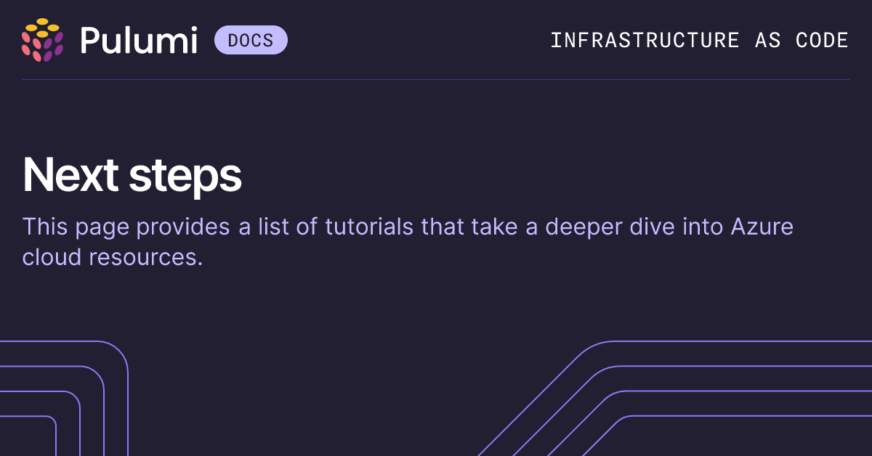The height and width of the screenshot is (456, 872).
Task: Click the Next steps heading
Action: point(132,175)
